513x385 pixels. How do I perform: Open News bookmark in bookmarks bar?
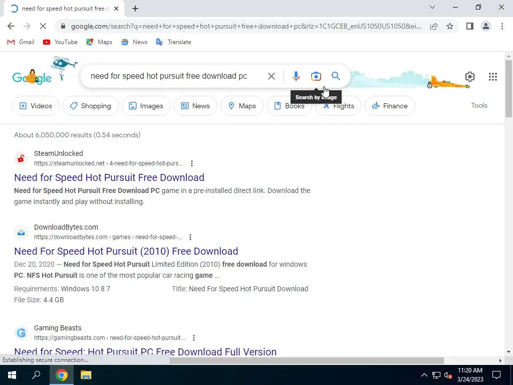click(134, 42)
